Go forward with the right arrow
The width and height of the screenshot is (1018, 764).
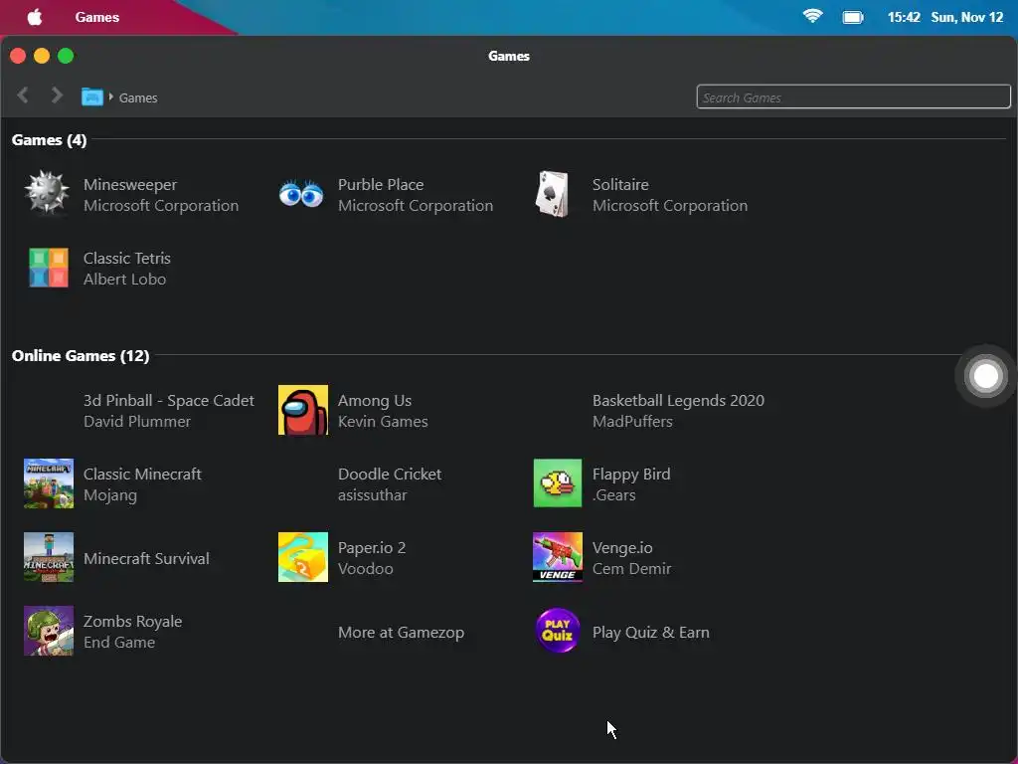coord(57,95)
